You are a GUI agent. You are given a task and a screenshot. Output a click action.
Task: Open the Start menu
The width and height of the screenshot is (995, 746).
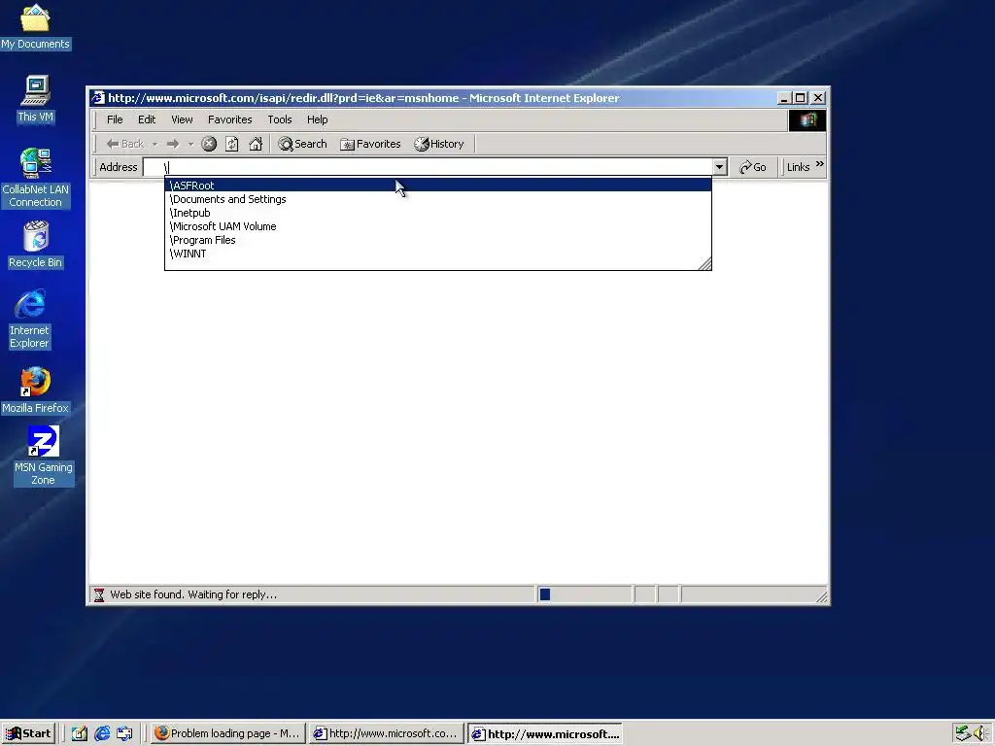click(x=28, y=733)
